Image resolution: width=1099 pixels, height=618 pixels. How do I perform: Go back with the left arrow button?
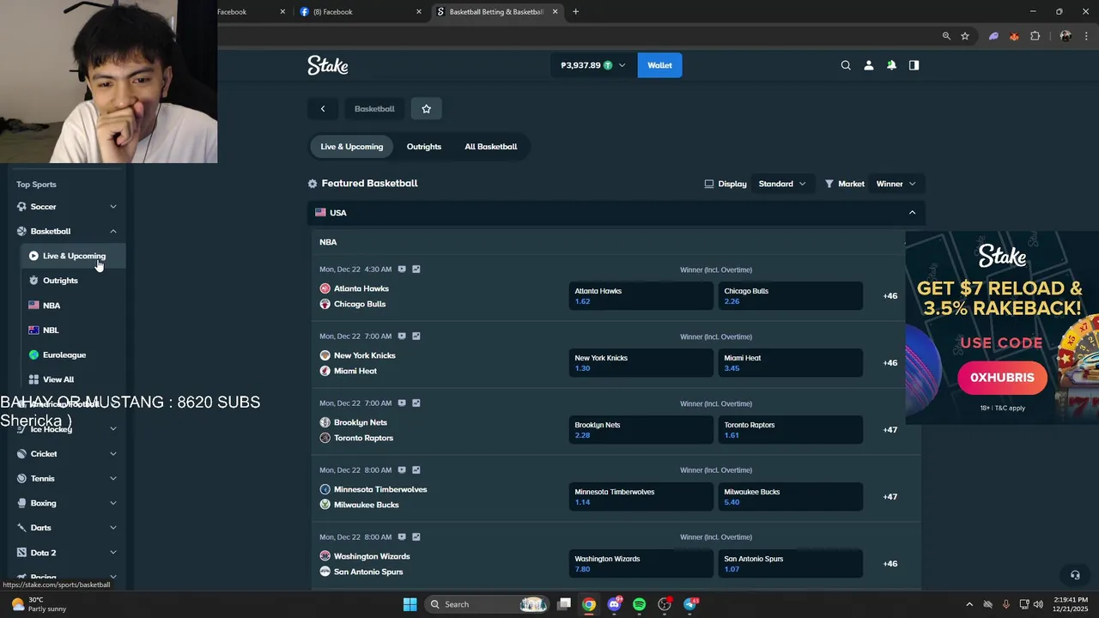point(323,109)
